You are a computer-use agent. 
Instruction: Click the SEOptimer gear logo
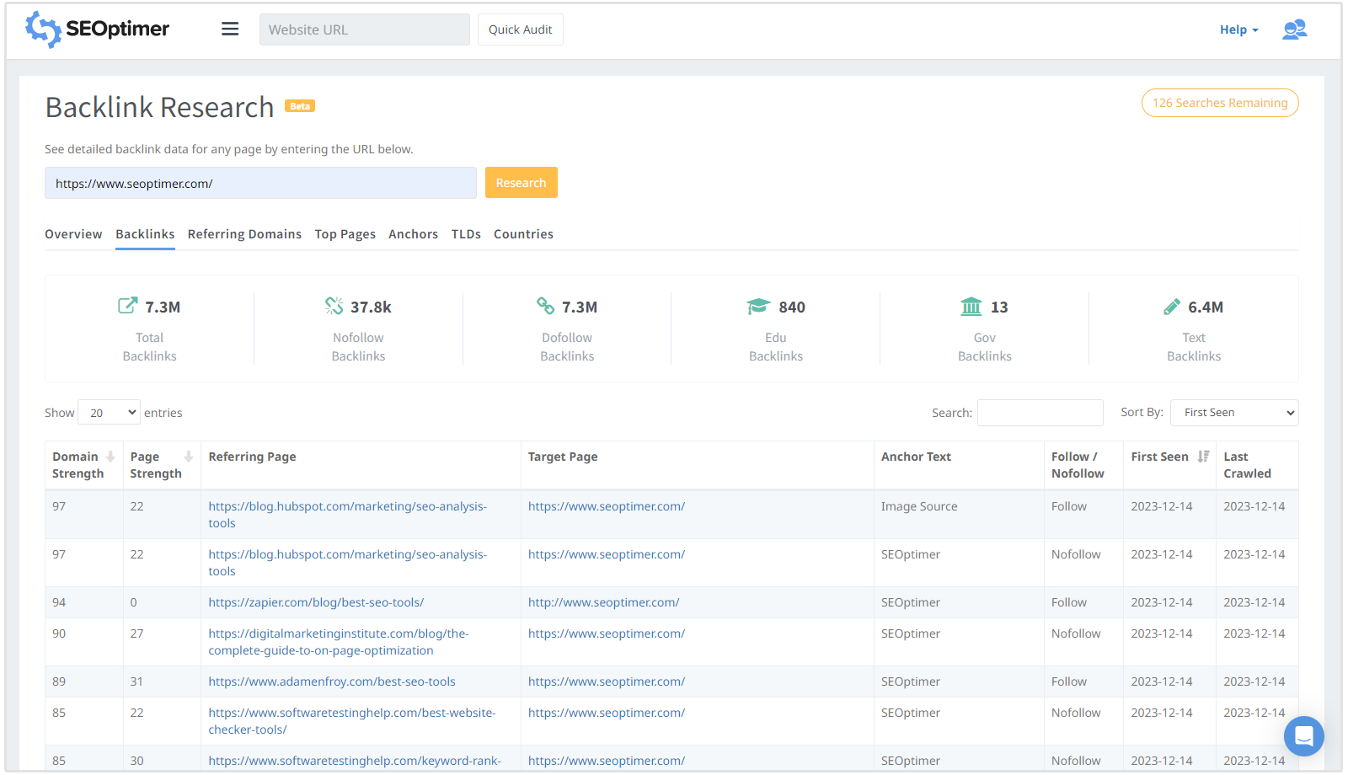click(x=43, y=29)
